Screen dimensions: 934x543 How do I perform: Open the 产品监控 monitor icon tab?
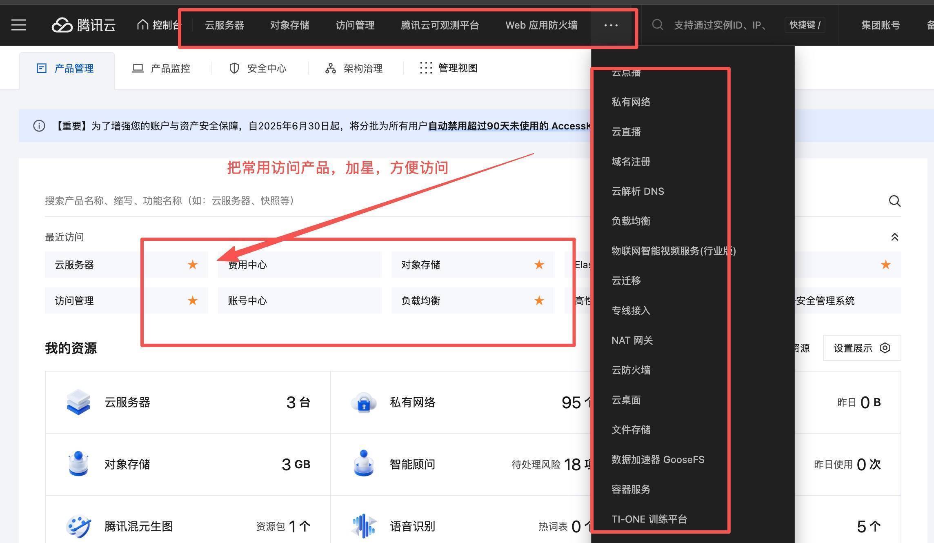(138, 68)
